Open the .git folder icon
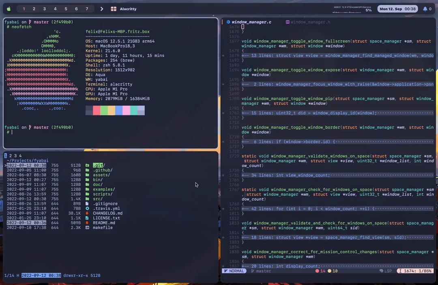Image resolution: width=438 pixels, height=285 pixels. (x=87, y=165)
